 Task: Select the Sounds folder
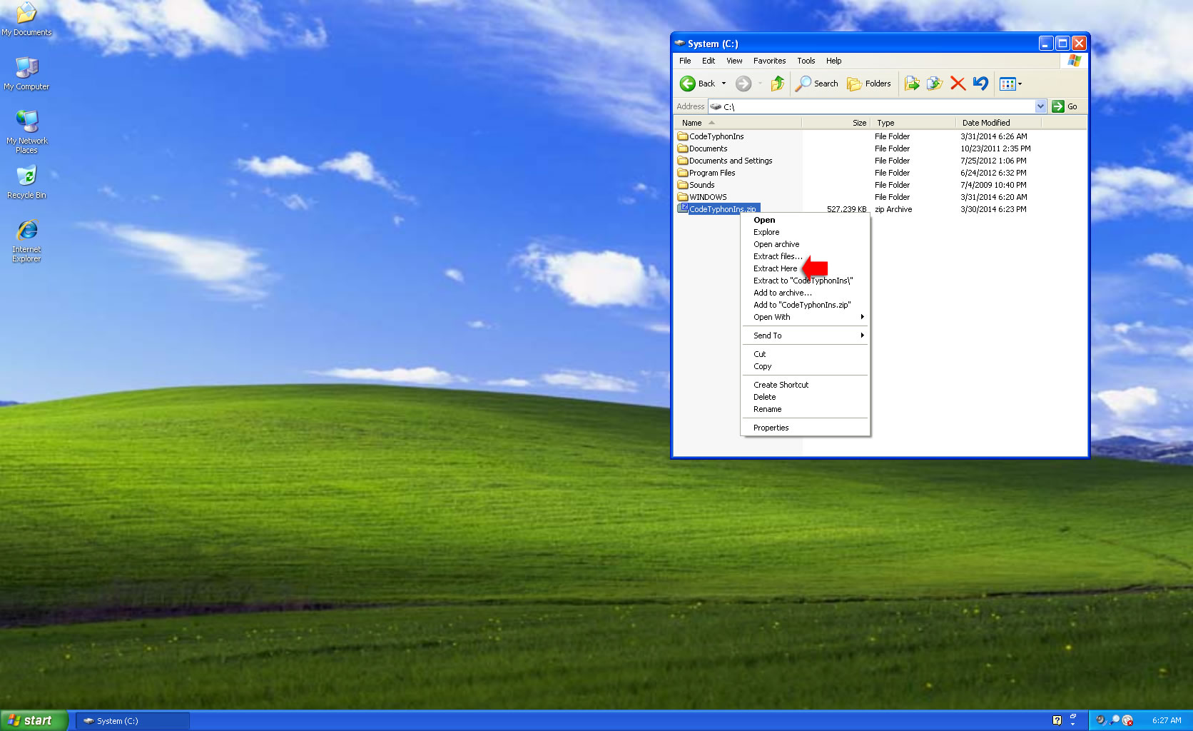pyautogui.click(x=696, y=185)
